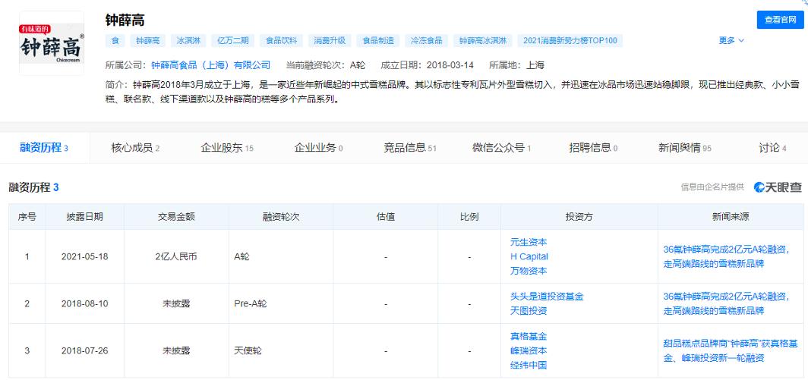The image size is (808, 380).
Task: Click the 钟薛高冰淇淋 tag
Action: (483, 41)
